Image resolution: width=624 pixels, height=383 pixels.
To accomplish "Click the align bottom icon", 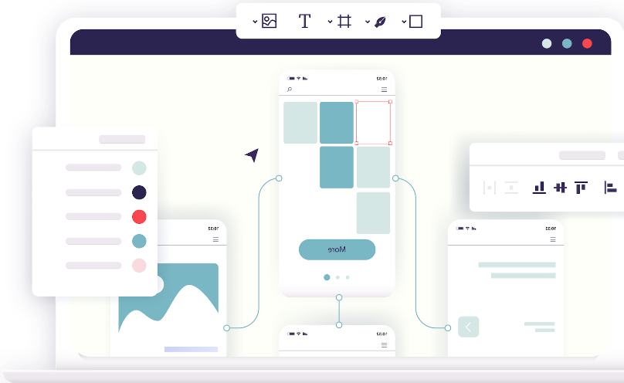I will click(539, 187).
